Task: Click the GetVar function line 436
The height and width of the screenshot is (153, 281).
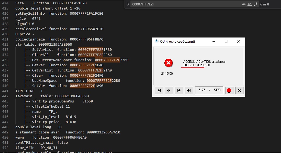Action: click(64, 65)
